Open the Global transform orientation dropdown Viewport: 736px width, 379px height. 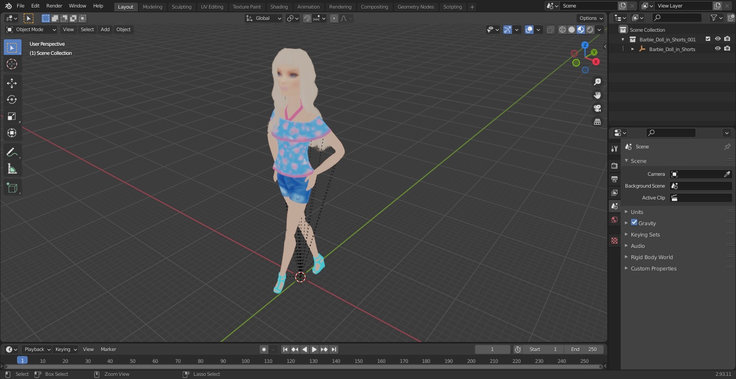coord(264,18)
